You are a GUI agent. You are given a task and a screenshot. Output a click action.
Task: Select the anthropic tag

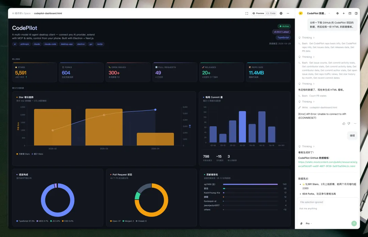point(25,44)
